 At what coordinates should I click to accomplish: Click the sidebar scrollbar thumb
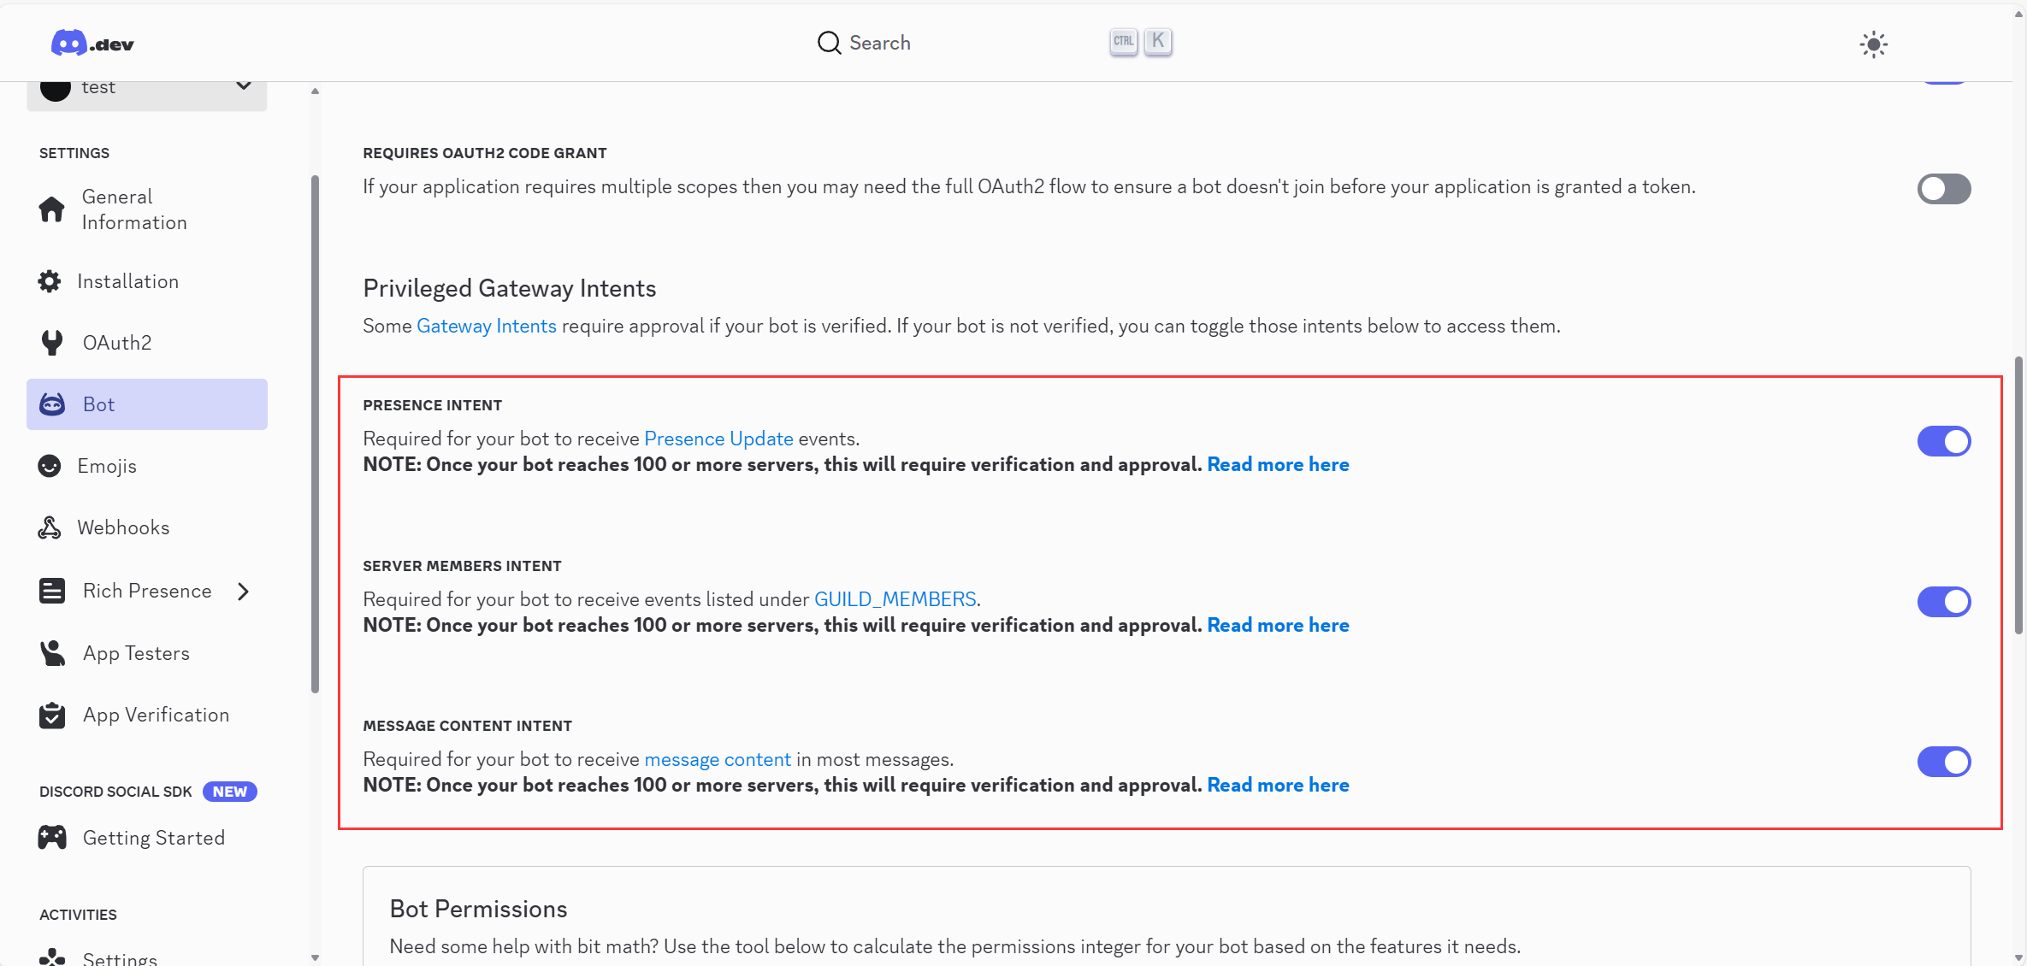click(315, 433)
